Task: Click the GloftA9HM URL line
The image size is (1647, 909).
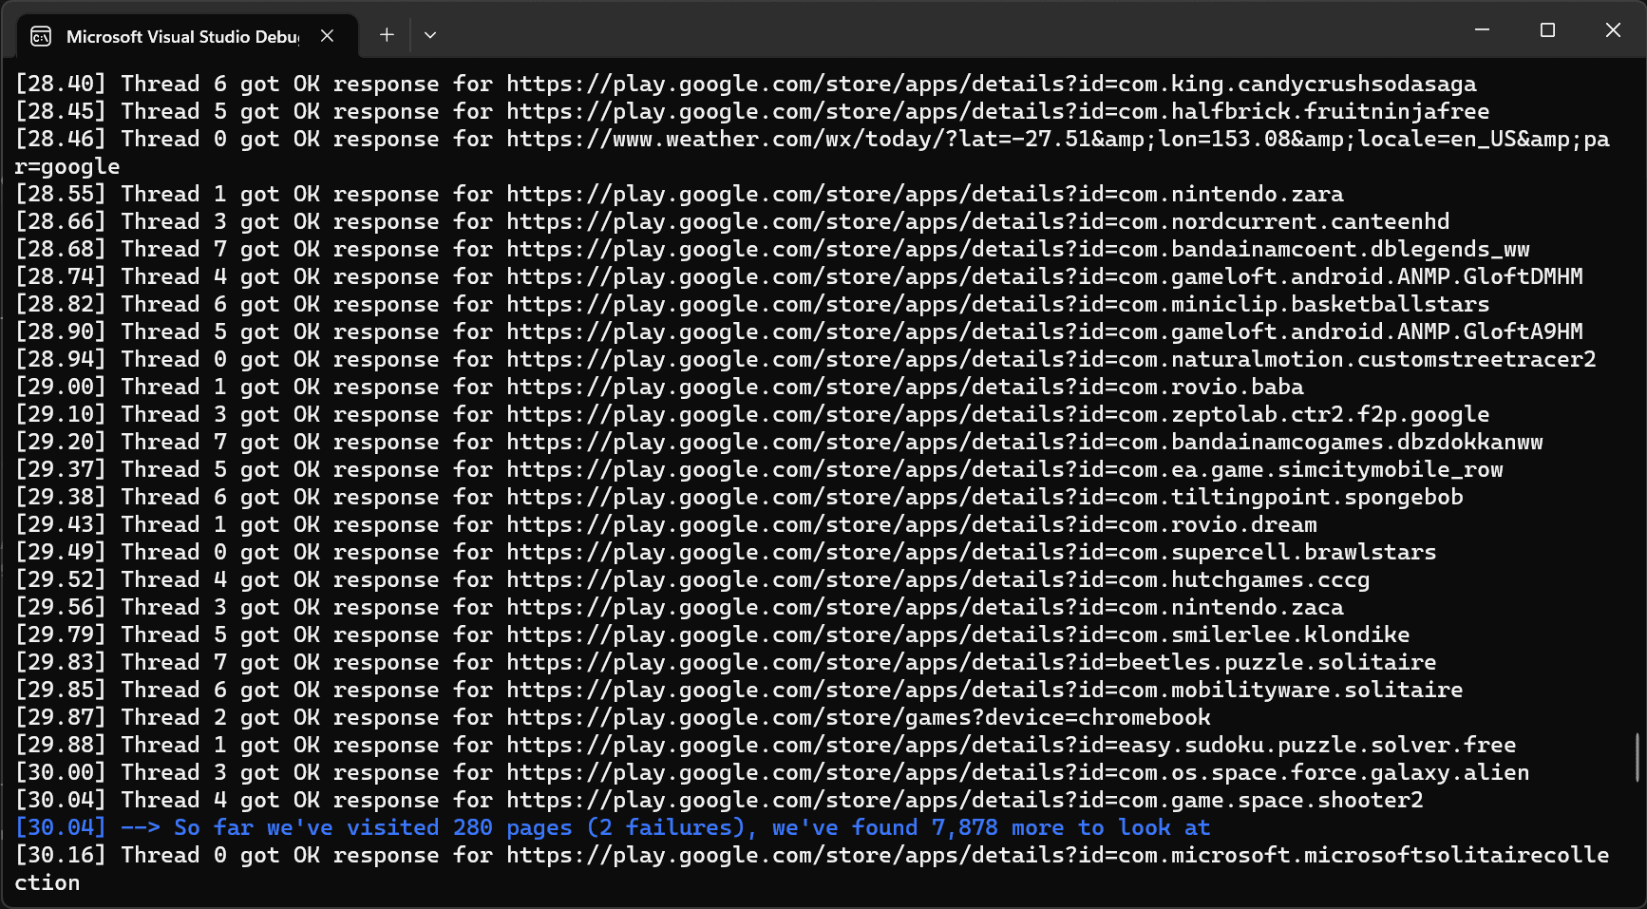Action: click(x=799, y=331)
